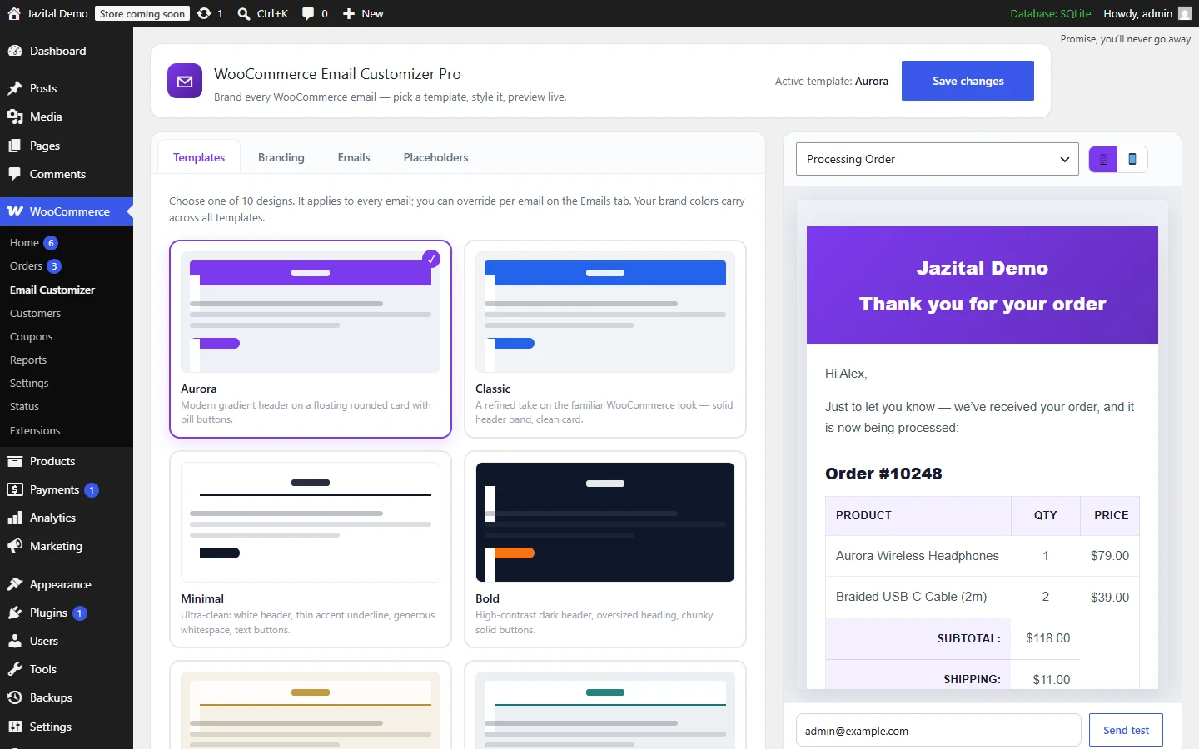Choose the Bold template card

[605, 549]
